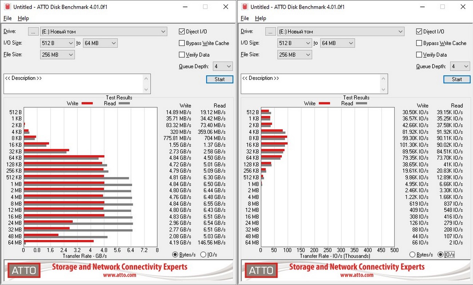The image size is (473, 285).
Task: Expand the Drive dropdown in the IO/s (Thousands) chart window
Action: tap(341, 32)
